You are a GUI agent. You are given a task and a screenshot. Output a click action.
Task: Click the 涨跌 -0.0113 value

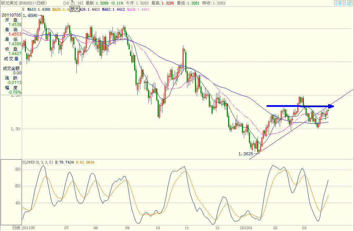pyautogui.click(x=14, y=82)
